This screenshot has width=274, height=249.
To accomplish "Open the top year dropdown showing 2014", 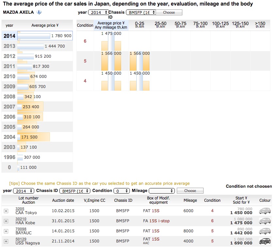I will [99, 12].
